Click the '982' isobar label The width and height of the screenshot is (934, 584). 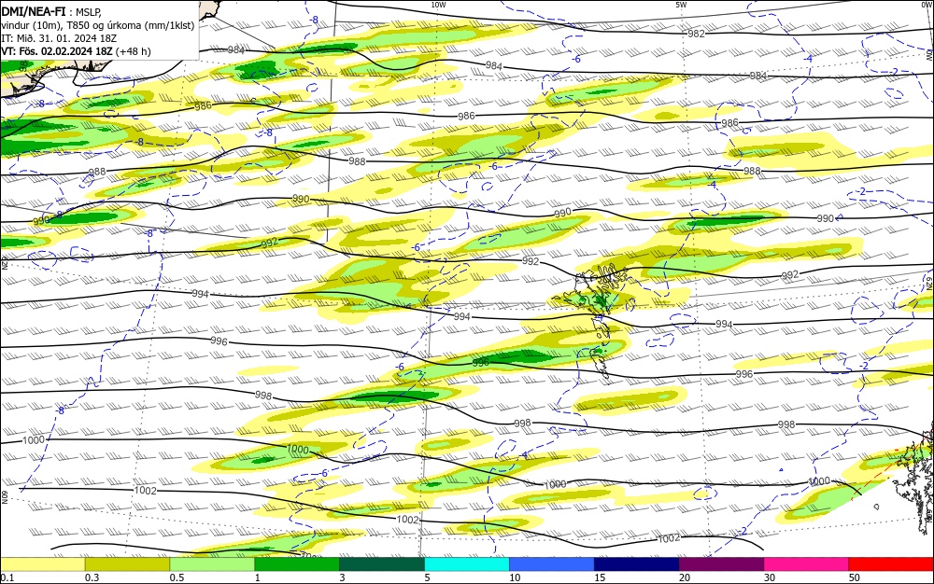tap(696, 34)
